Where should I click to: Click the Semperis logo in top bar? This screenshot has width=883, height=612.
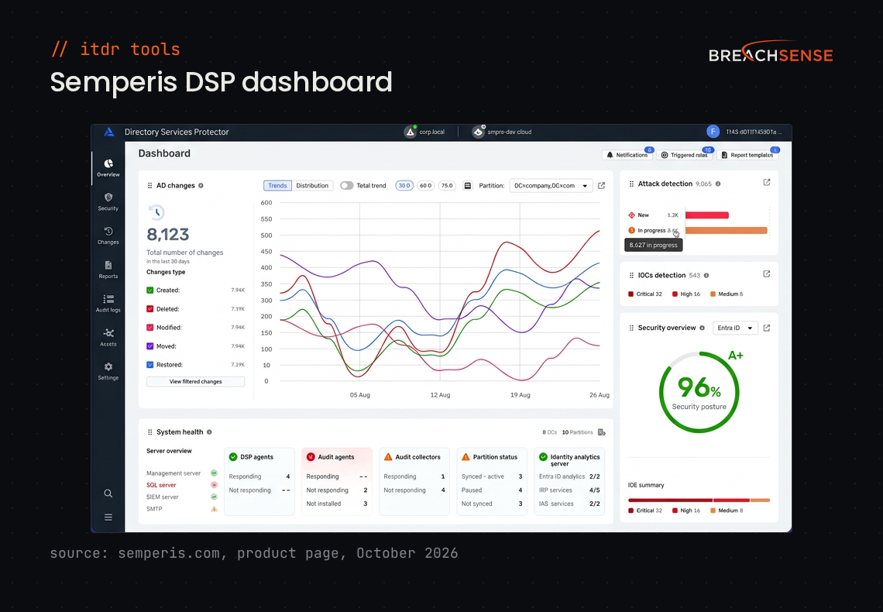point(109,132)
